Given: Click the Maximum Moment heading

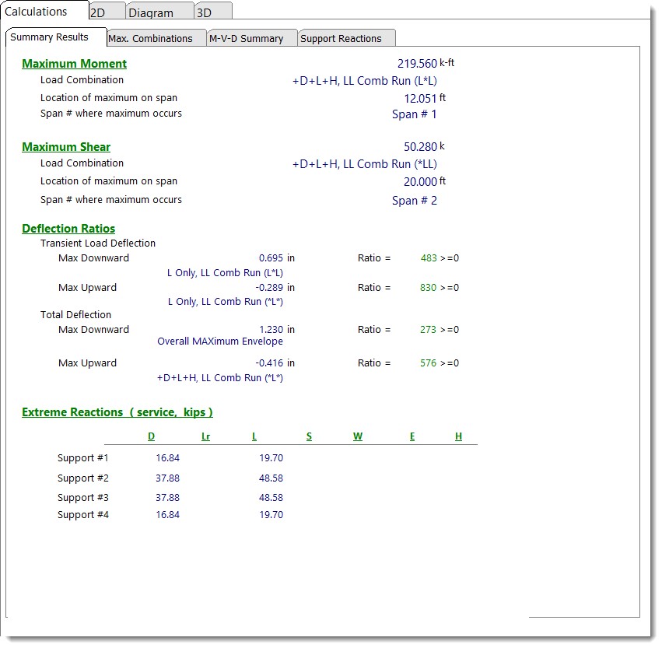Looking at the screenshot, I should coord(74,64).
